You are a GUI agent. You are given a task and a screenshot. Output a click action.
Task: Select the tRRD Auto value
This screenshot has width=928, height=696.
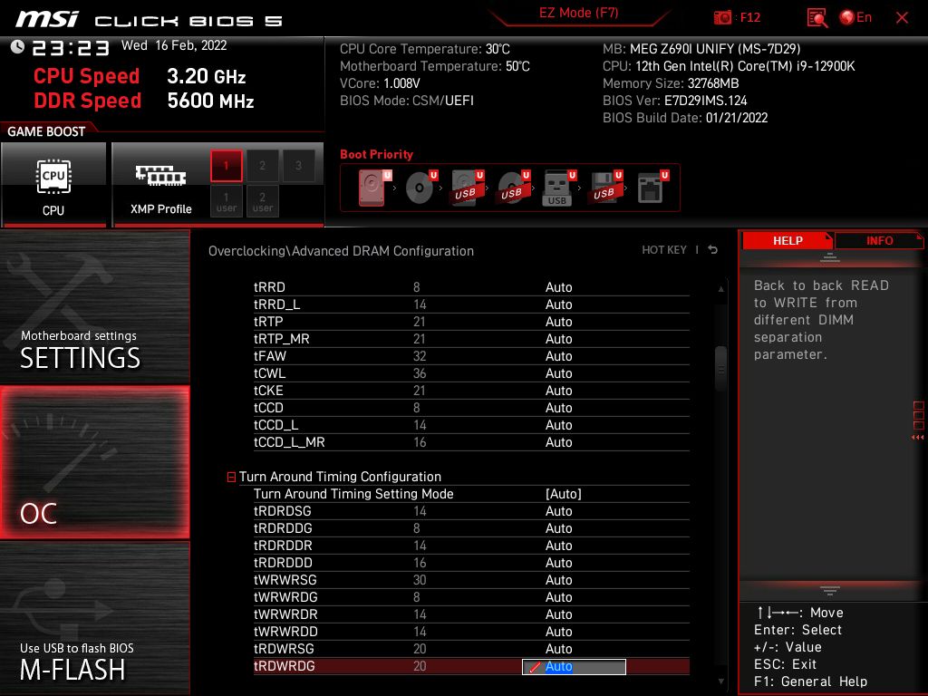pos(558,287)
